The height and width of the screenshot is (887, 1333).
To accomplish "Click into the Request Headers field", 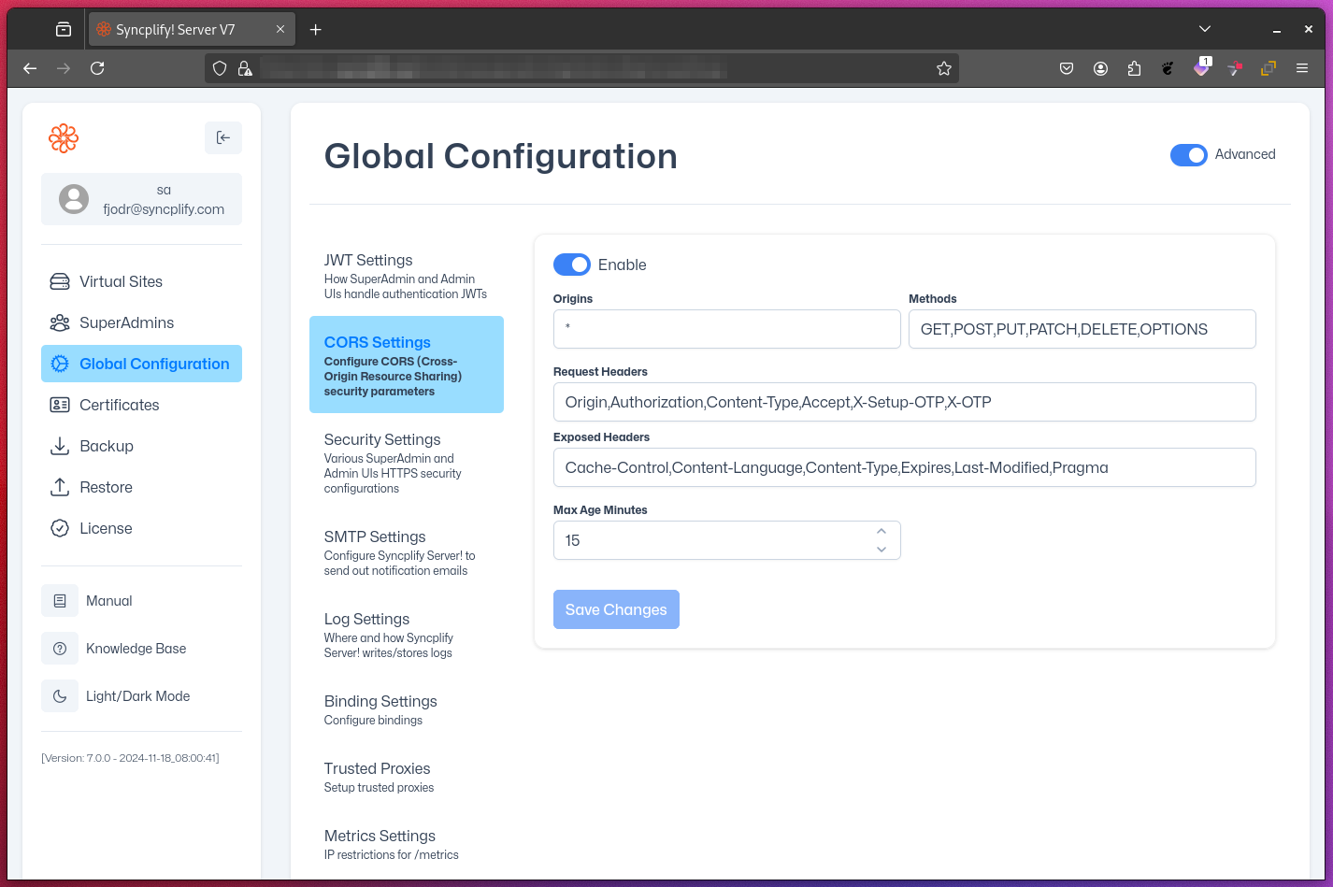I will point(905,402).
